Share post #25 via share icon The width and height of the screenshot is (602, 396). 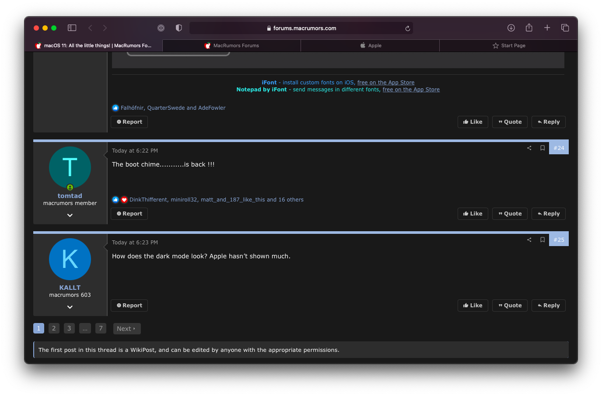pos(529,240)
